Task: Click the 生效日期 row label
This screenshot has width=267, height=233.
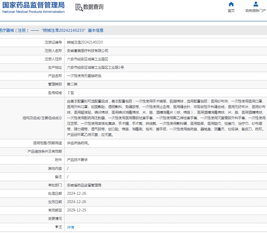Action: click(55, 202)
